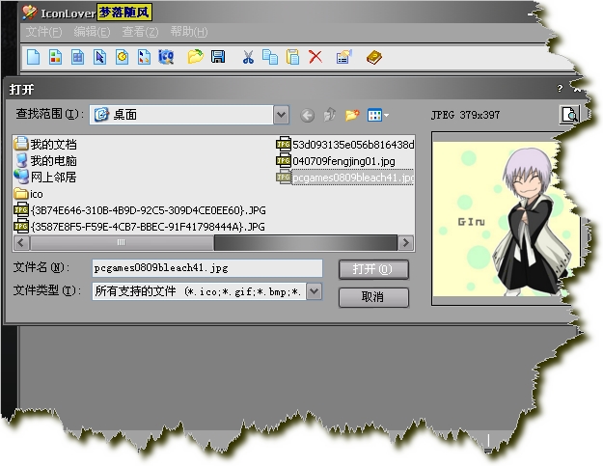The height and width of the screenshot is (466, 603).
Task: Click the copy pages toolbar icon
Action: coord(270,57)
